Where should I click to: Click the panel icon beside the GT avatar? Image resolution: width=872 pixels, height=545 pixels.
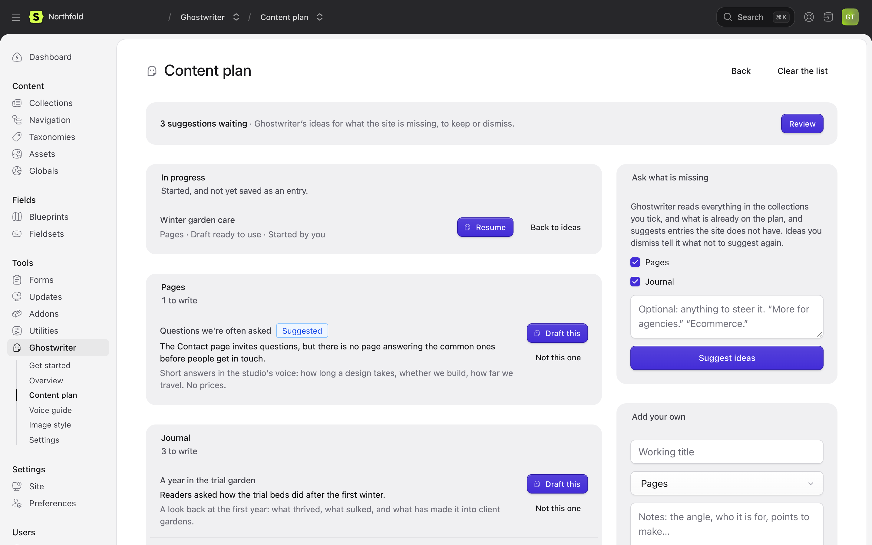828,17
